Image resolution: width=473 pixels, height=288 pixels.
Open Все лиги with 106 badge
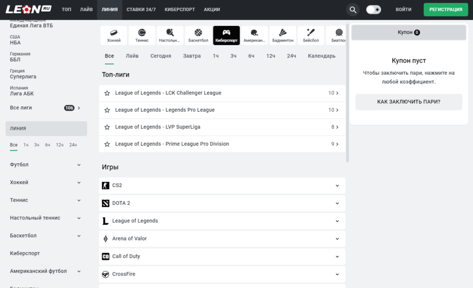(x=46, y=108)
